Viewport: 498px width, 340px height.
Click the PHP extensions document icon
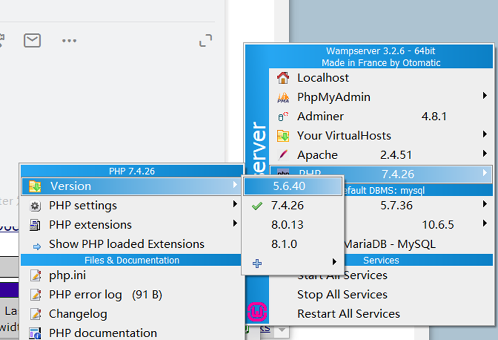pyautogui.click(x=35, y=225)
